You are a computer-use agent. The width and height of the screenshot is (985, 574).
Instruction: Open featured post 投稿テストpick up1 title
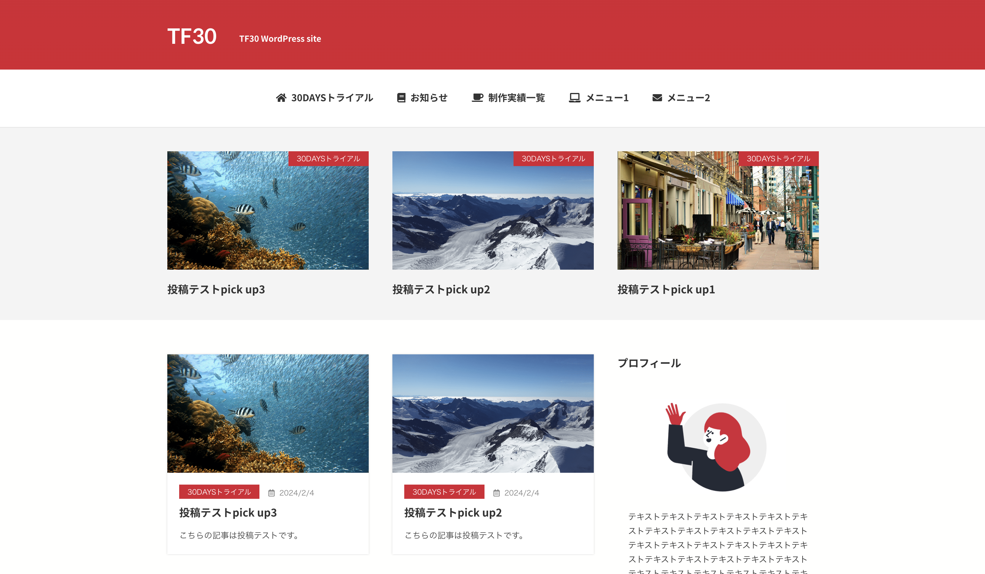click(666, 290)
